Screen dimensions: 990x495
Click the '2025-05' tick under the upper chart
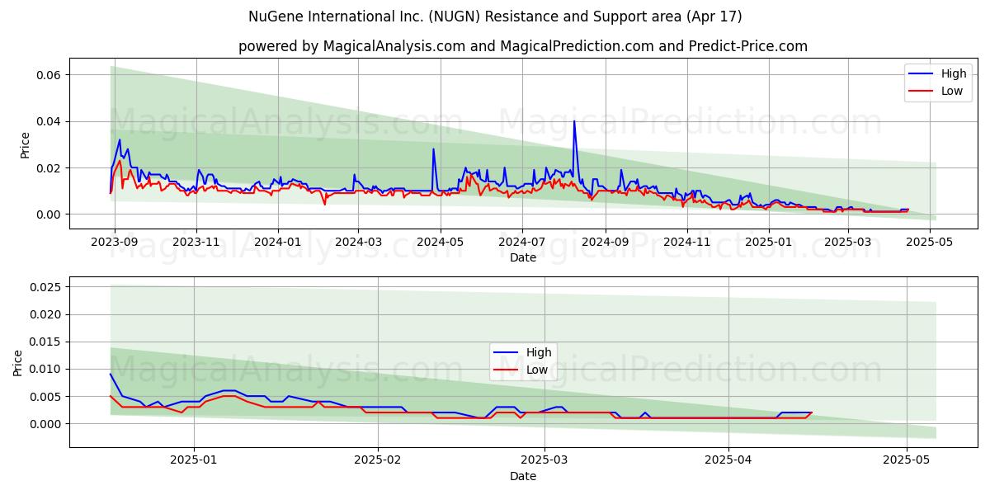929,242
